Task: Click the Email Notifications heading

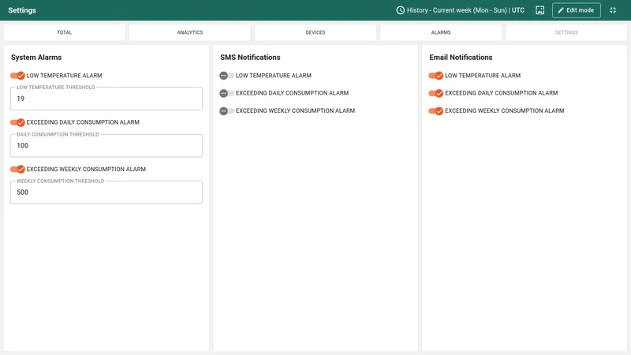Action: pos(461,57)
